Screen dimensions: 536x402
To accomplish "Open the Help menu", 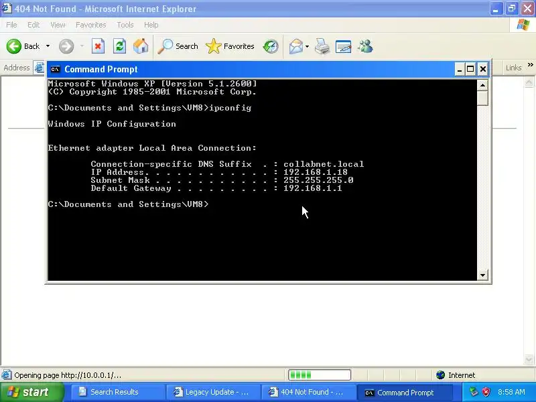I will point(151,25).
